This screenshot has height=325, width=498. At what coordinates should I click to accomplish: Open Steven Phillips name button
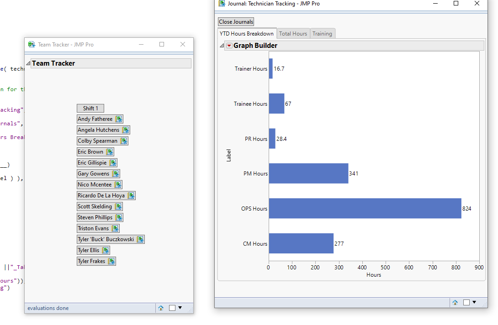pos(100,217)
